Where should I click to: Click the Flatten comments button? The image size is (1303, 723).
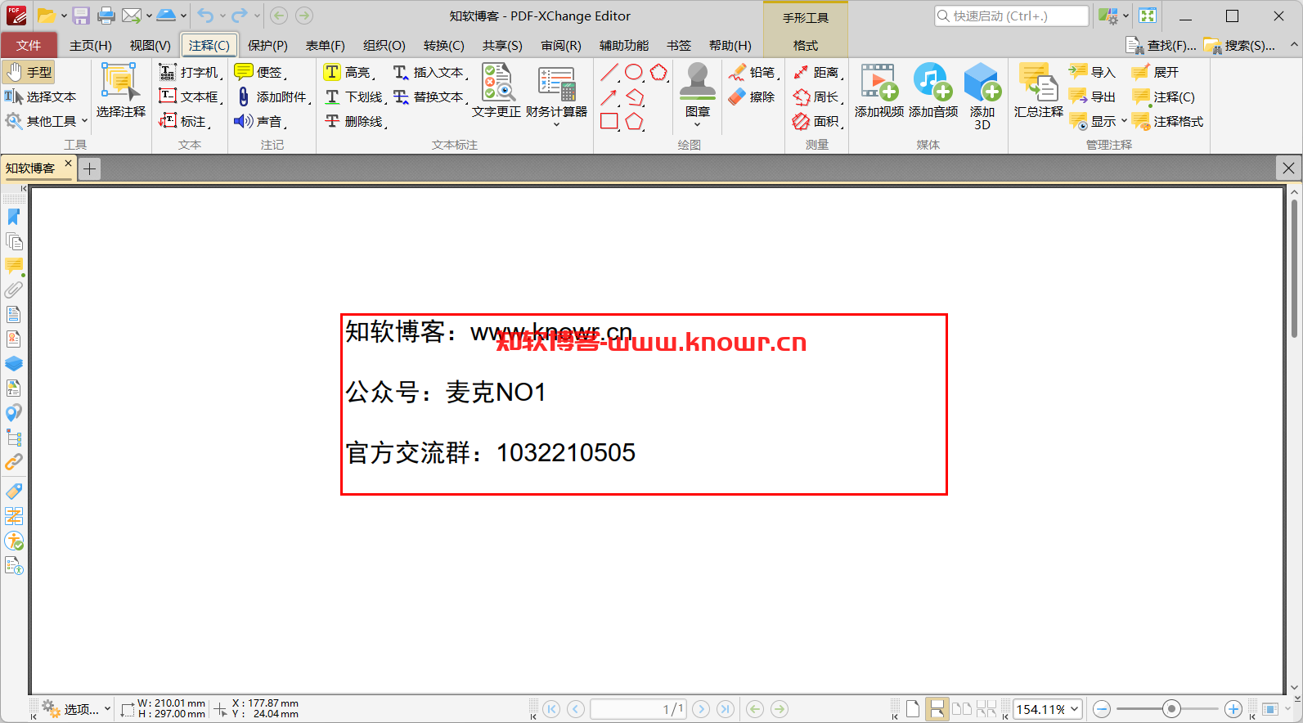(1156, 72)
